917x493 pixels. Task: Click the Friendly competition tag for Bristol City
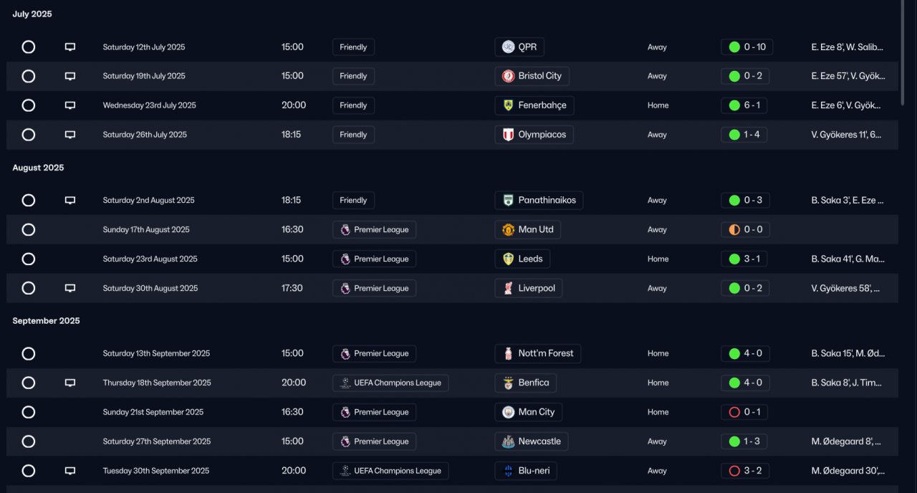click(353, 76)
